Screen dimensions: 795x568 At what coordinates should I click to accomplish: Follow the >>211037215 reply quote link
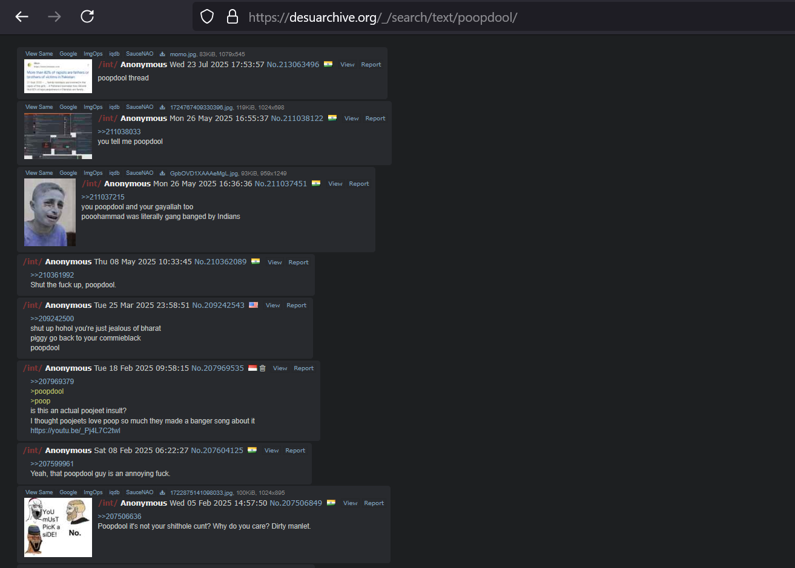click(x=103, y=197)
